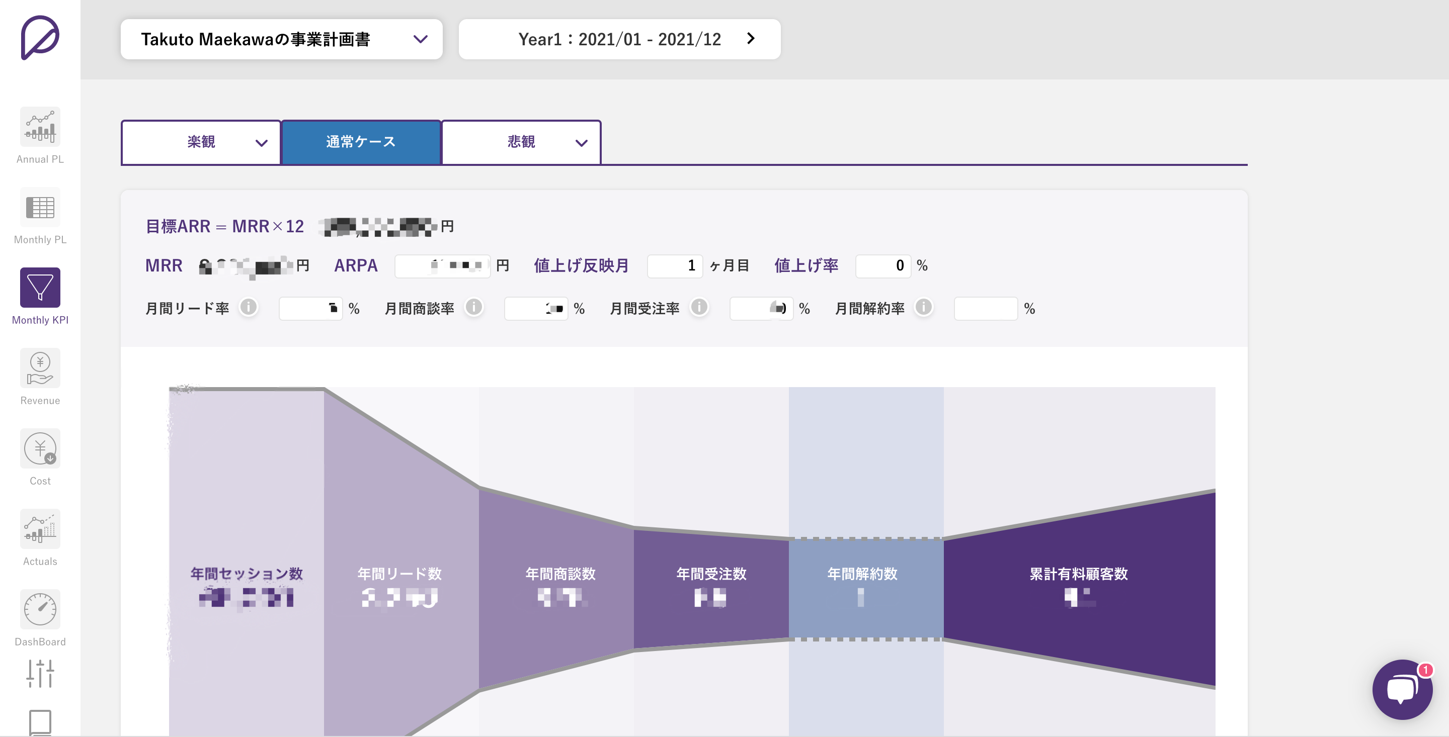Click the 月間受注率 label
The height and width of the screenshot is (737, 1449).
(x=645, y=309)
